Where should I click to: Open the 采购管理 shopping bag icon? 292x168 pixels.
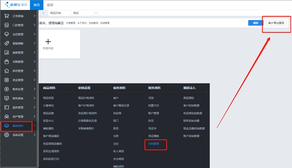pyautogui.click(x=6, y=62)
